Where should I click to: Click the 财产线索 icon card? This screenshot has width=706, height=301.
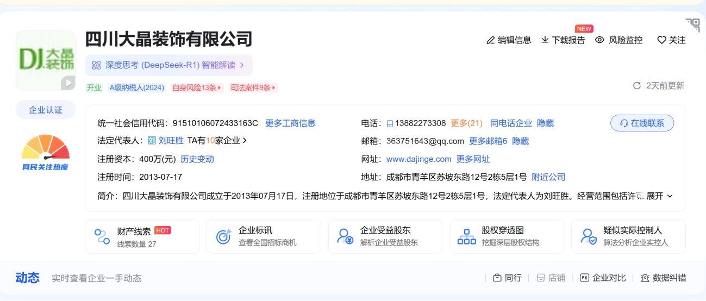click(x=102, y=236)
